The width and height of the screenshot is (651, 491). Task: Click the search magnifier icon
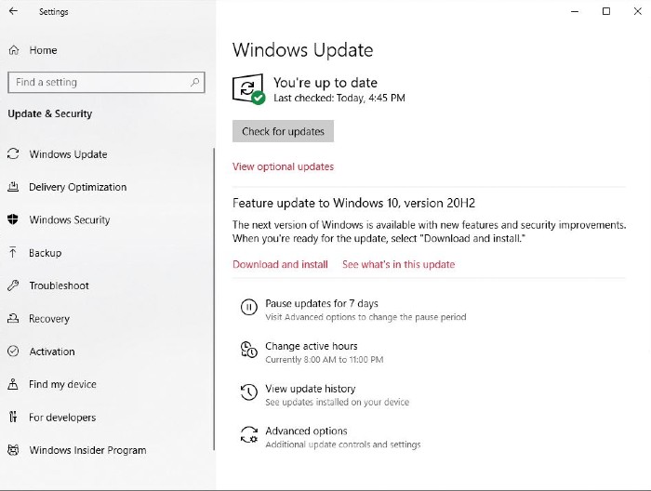point(194,82)
